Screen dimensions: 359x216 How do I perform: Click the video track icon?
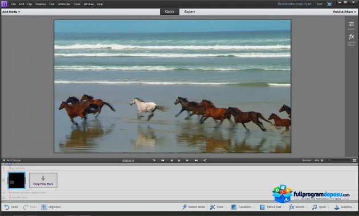[x=3, y=180]
